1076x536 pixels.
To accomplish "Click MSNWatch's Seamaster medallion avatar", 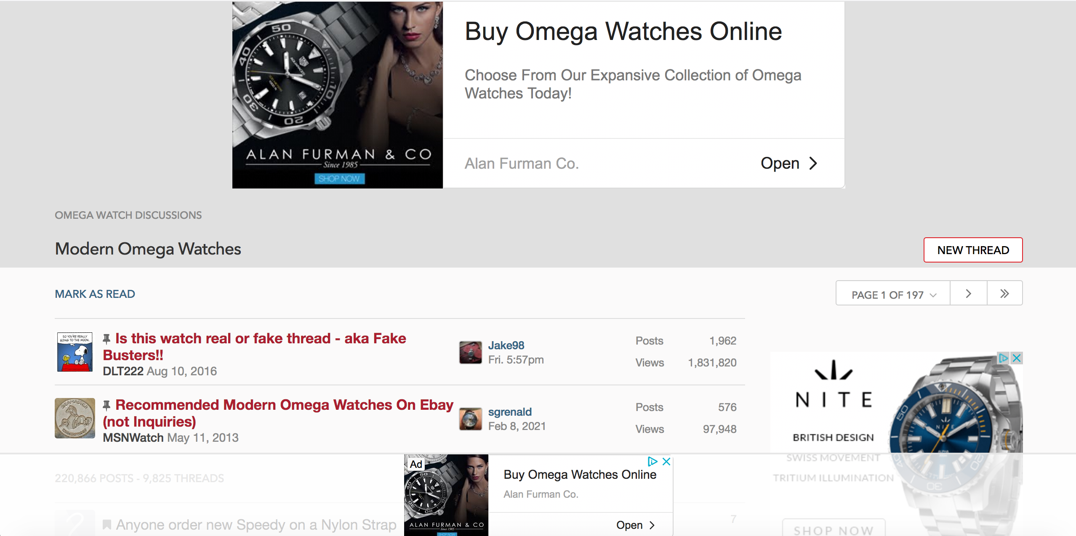I will [x=75, y=418].
